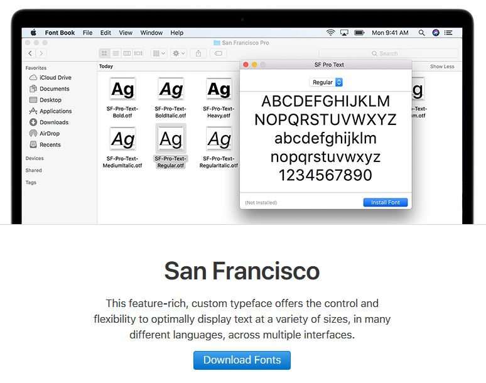Select SF-Pro-Text-Regular.otf file icon
The width and height of the screenshot is (486, 383).
(x=171, y=139)
